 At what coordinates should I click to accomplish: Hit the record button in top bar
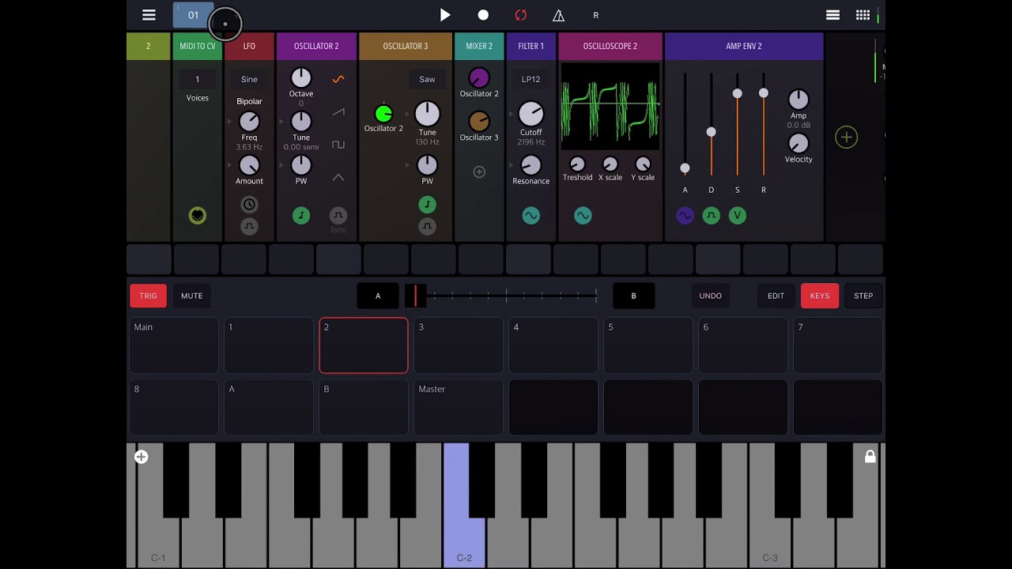tap(483, 15)
